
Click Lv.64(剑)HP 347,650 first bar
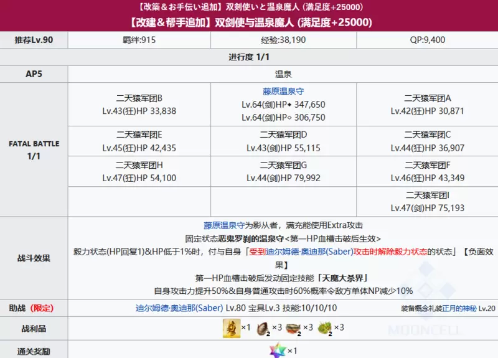click(283, 105)
